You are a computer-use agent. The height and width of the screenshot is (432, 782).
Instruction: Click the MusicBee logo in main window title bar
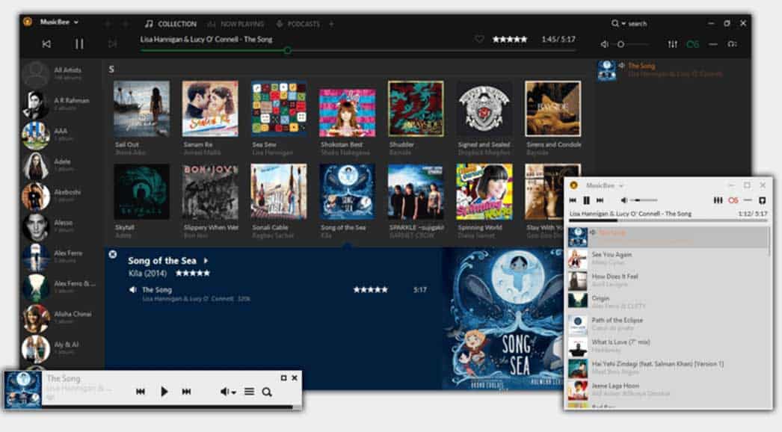28,22
